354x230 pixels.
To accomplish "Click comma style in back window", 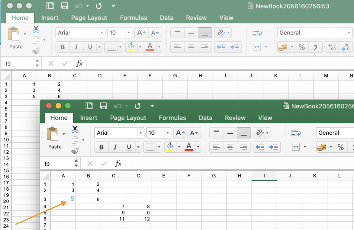I will point(315,47).
